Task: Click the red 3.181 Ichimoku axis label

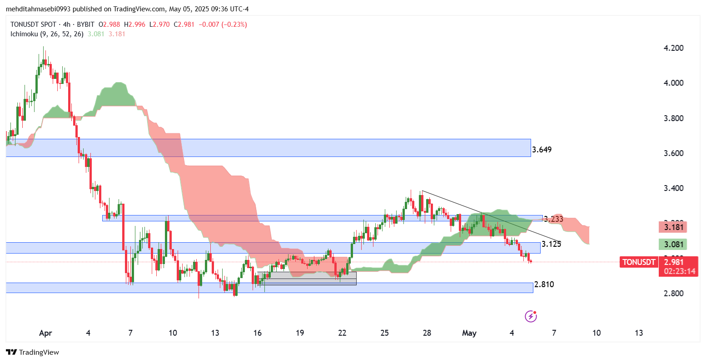Action: [x=673, y=227]
